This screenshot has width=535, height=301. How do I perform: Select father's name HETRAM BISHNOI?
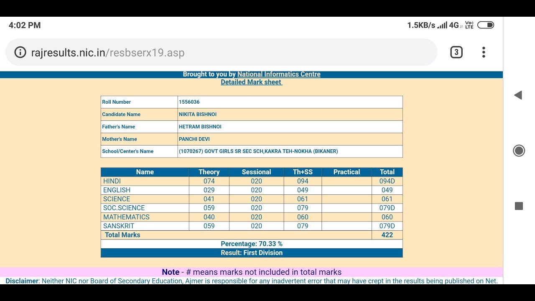click(x=200, y=127)
